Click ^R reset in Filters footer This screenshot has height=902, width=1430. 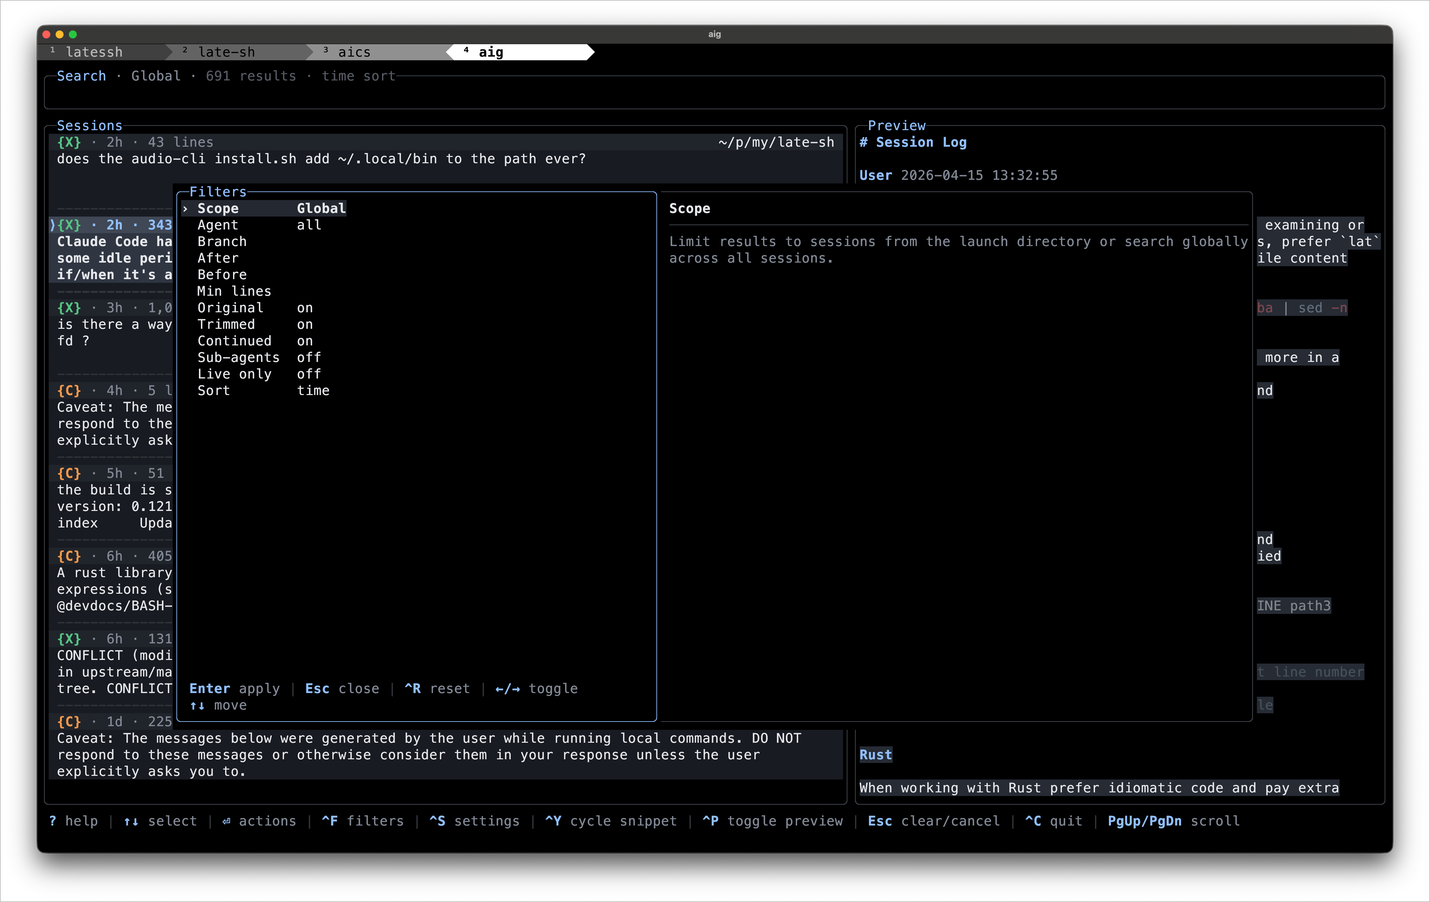coord(437,689)
